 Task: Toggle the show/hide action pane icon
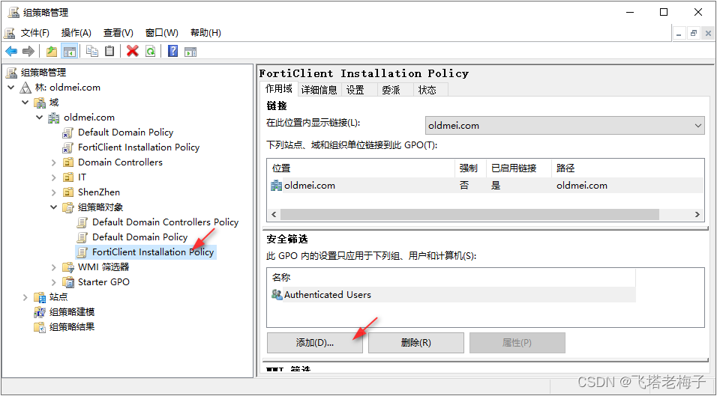[x=190, y=52]
